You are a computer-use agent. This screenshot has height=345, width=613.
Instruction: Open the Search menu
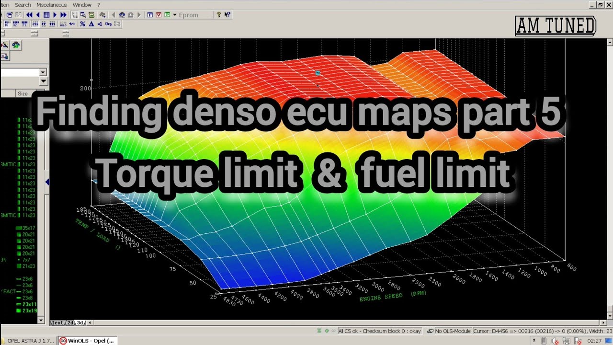23,5
